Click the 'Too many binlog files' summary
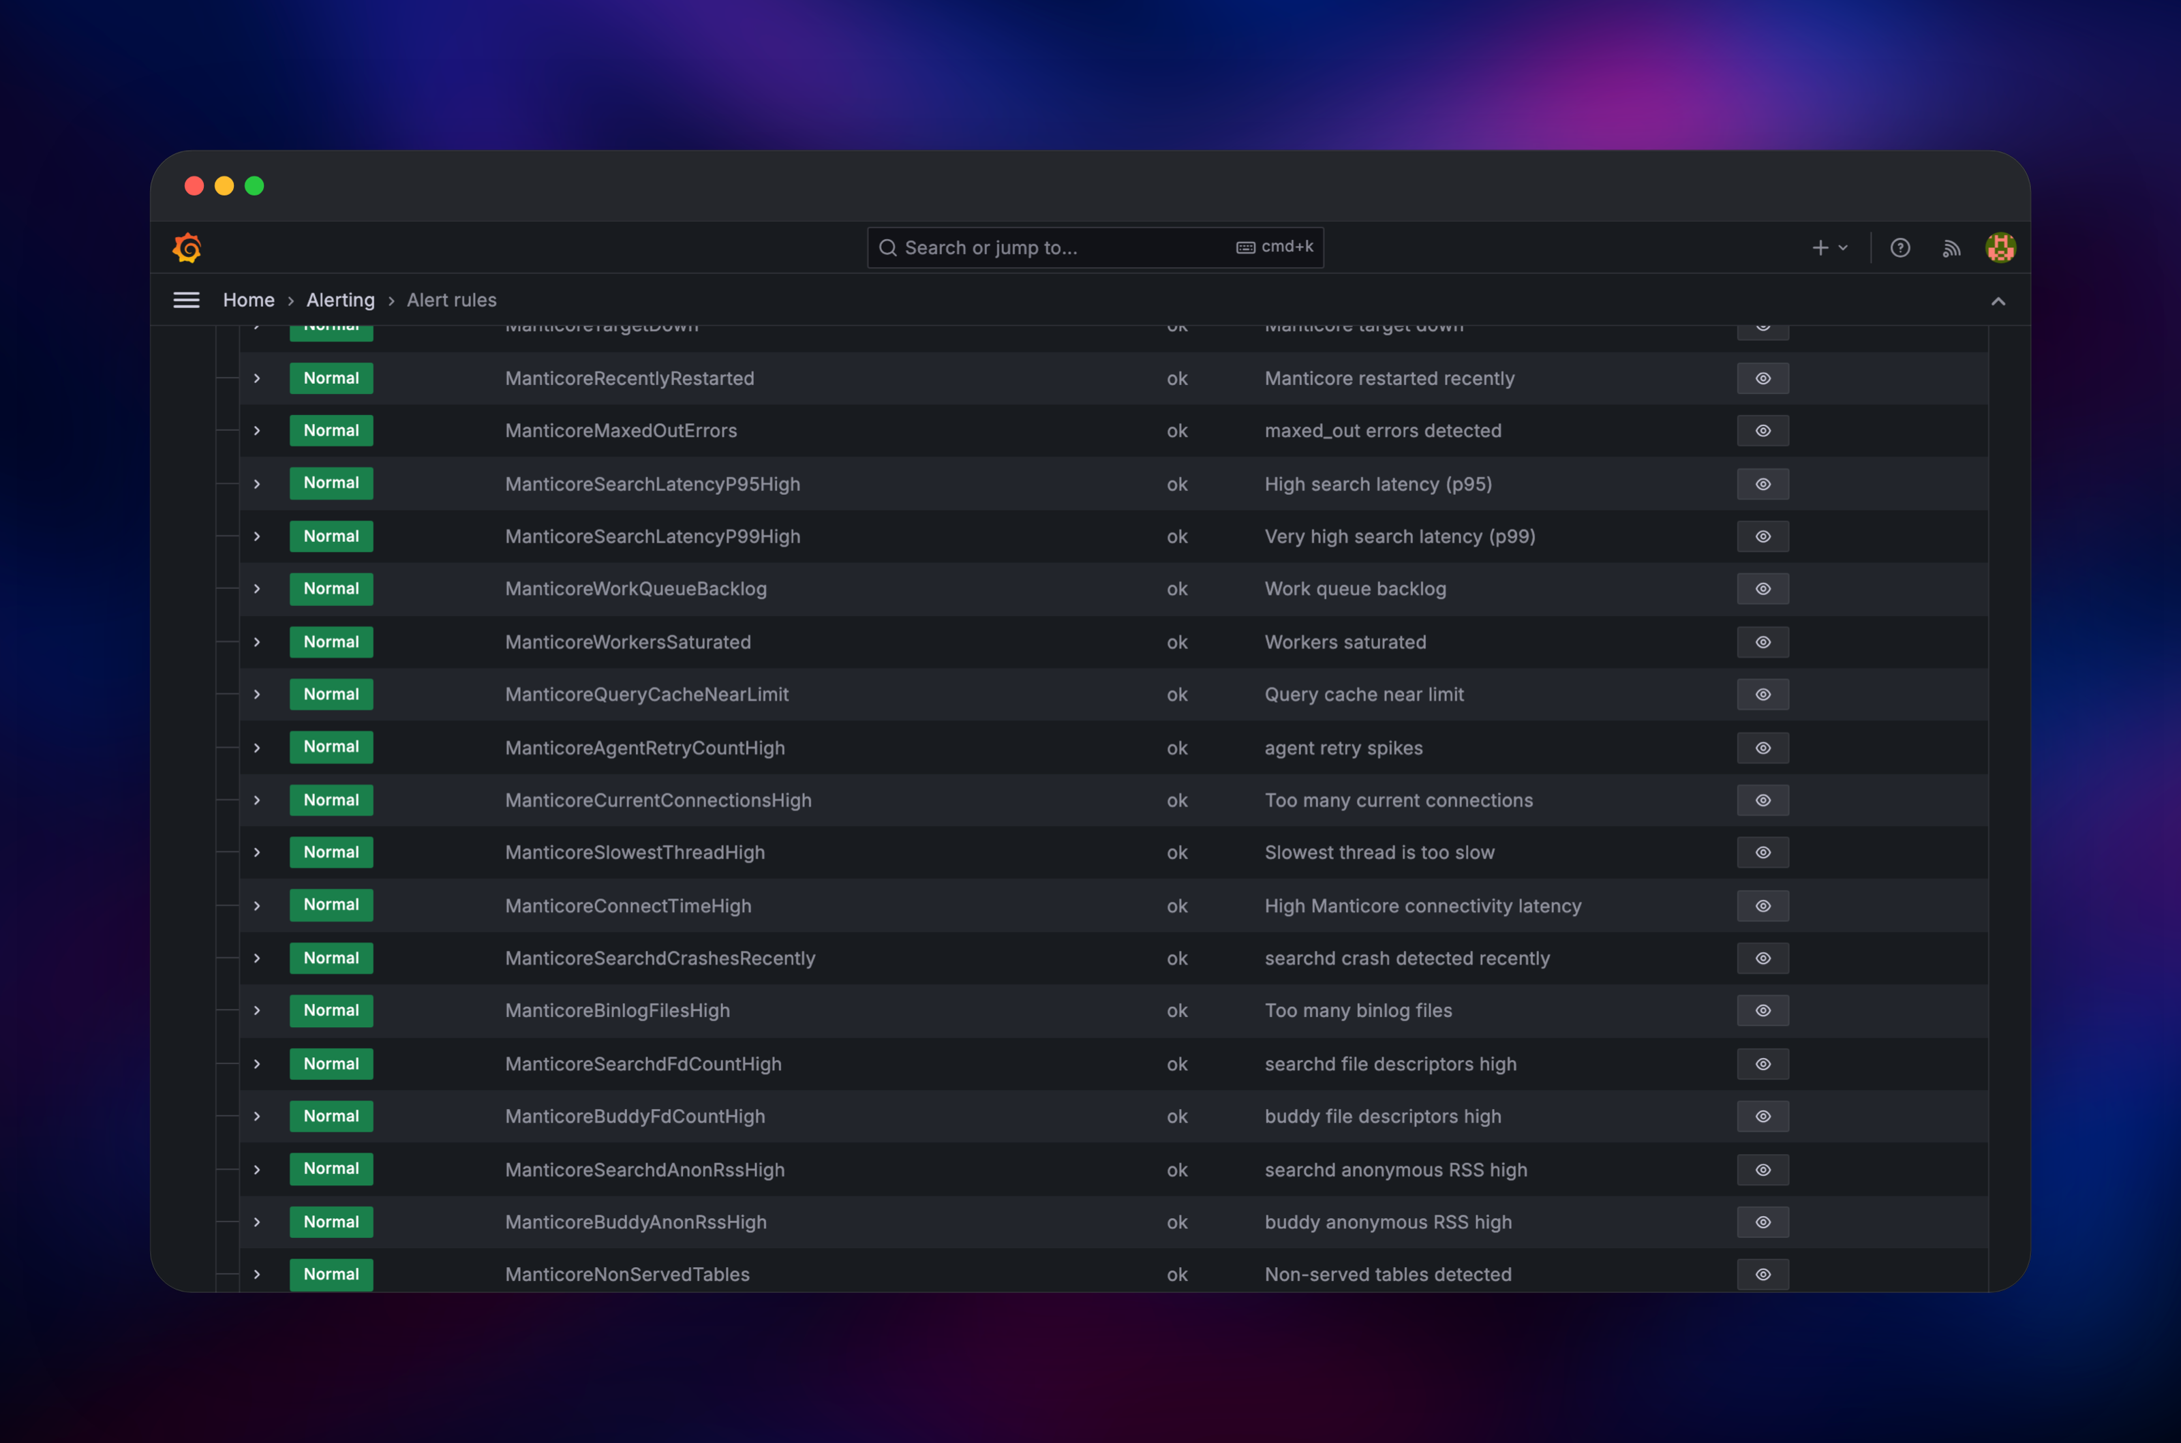The height and width of the screenshot is (1443, 2181). (1358, 1010)
